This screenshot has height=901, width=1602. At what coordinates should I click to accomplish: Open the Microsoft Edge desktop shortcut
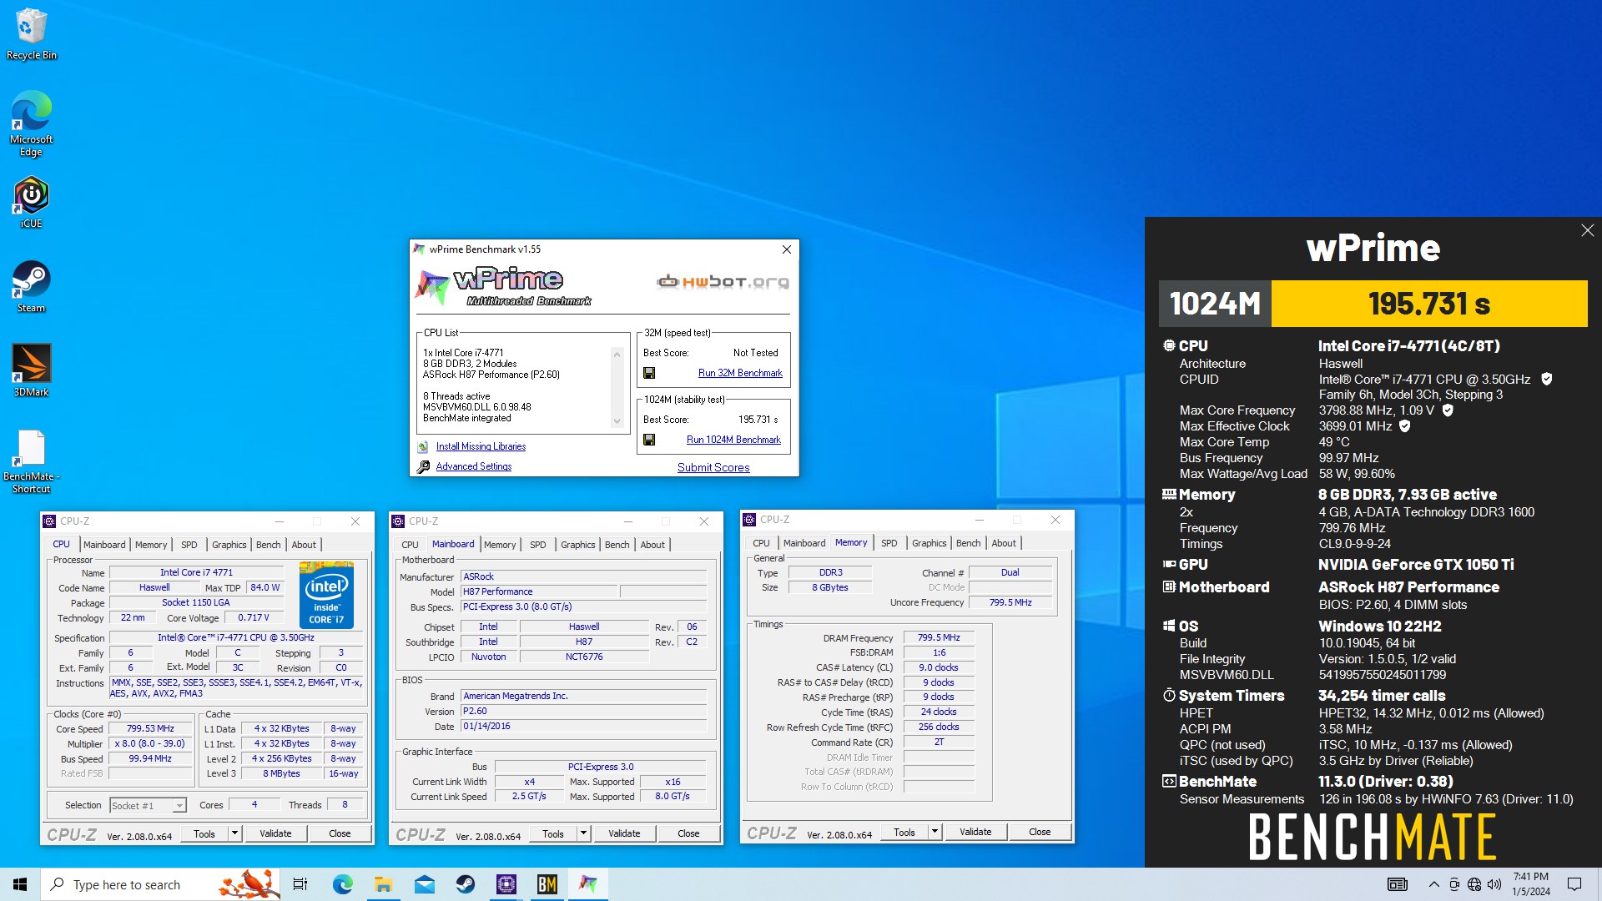32,123
